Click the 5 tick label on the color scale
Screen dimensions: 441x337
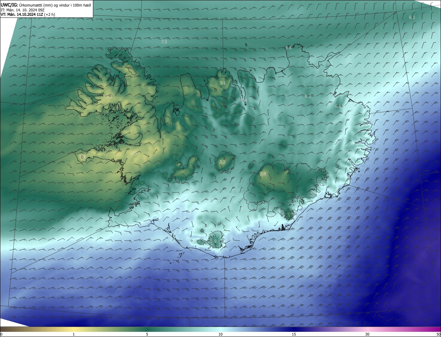pos(147,334)
